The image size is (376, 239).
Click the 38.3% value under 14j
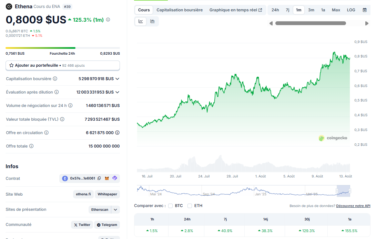[x=265, y=231]
